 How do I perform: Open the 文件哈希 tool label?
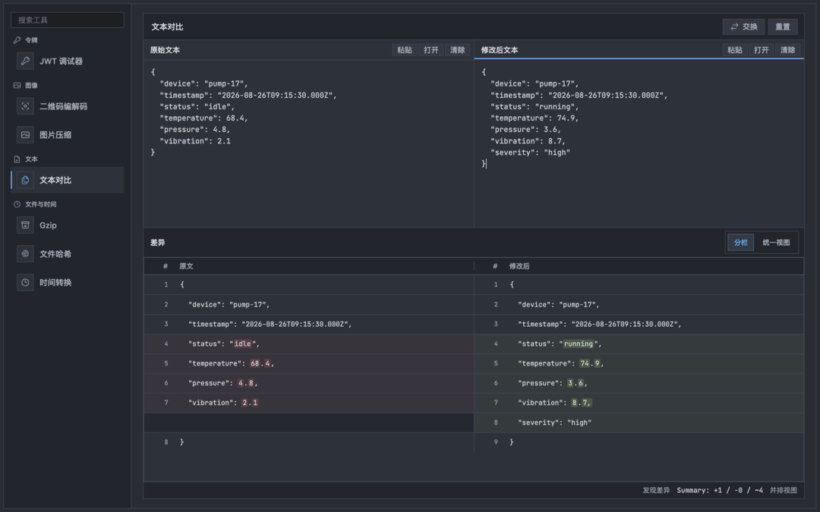coord(55,254)
